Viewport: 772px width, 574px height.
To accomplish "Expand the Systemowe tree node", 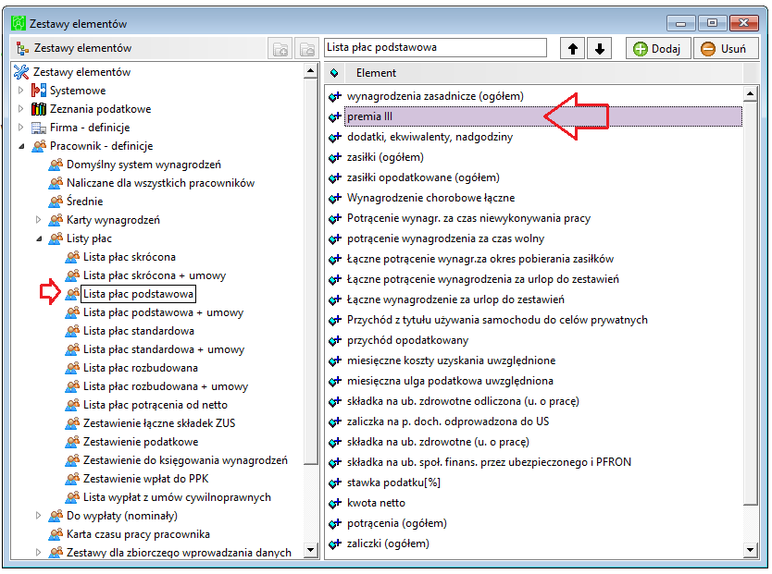I will pyautogui.click(x=20, y=91).
